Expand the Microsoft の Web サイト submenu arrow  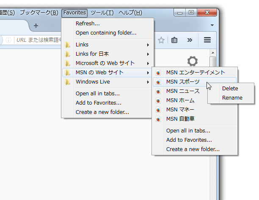(x=148, y=63)
